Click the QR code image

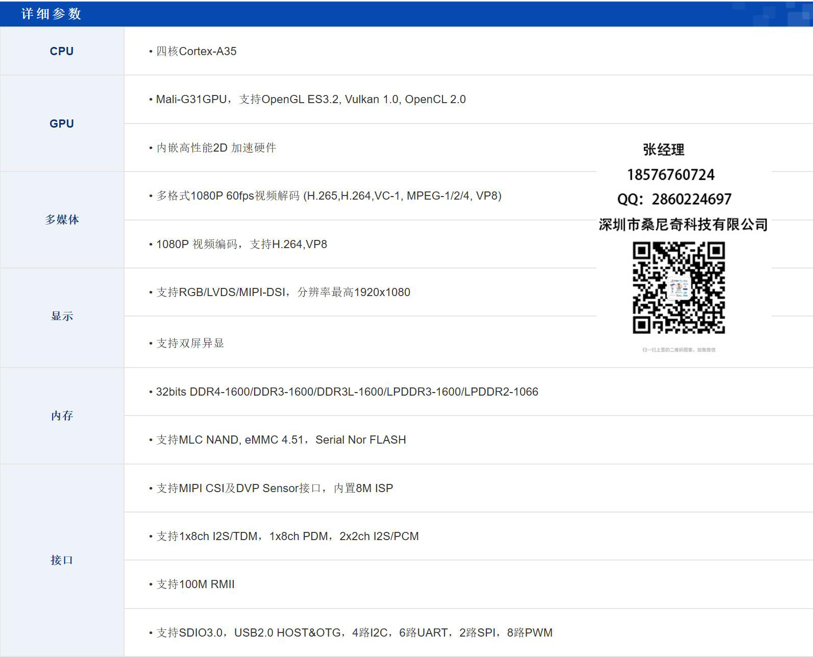click(x=679, y=288)
